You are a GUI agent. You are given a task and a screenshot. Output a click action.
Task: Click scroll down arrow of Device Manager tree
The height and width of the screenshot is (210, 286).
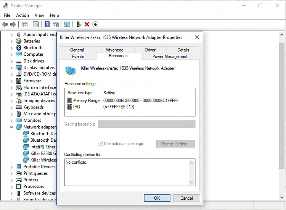point(282,197)
